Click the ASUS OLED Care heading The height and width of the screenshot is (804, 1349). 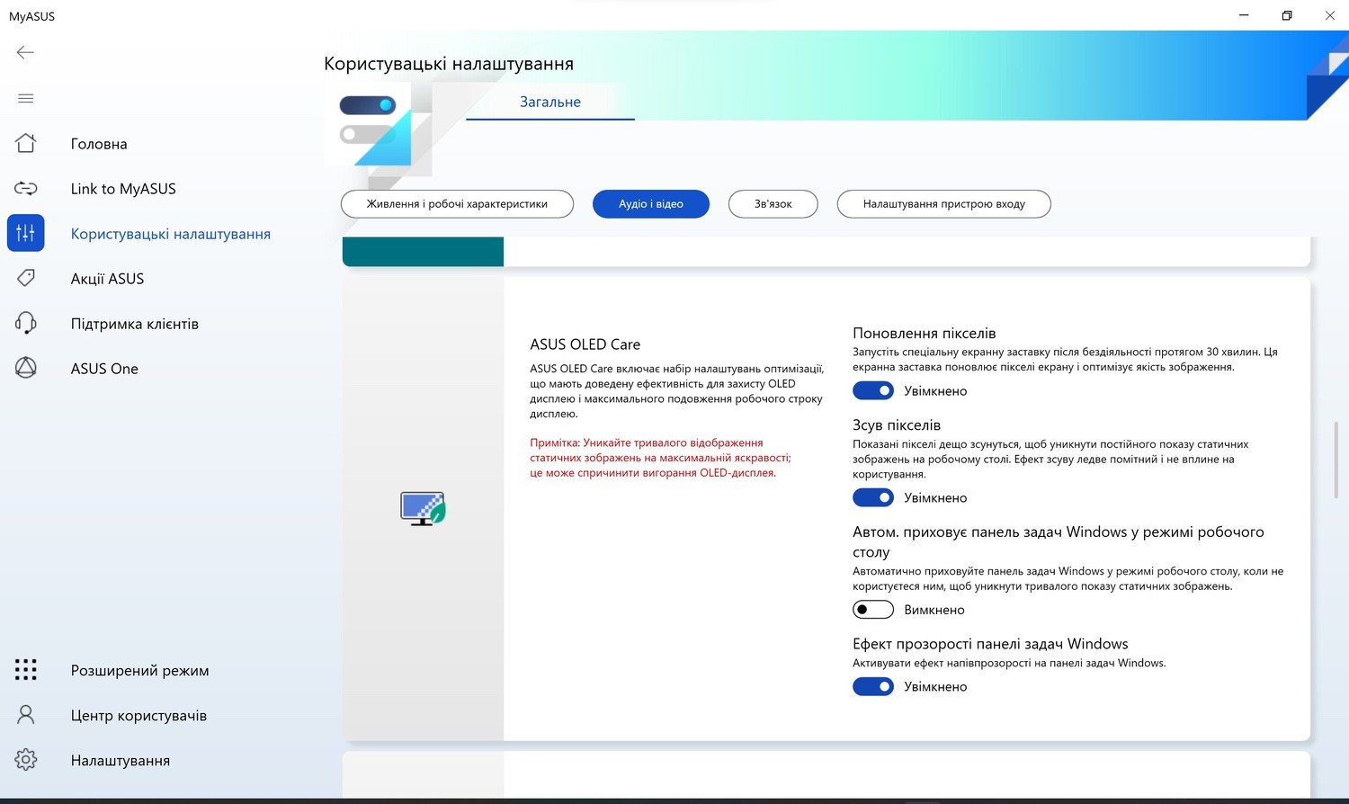point(585,344)
